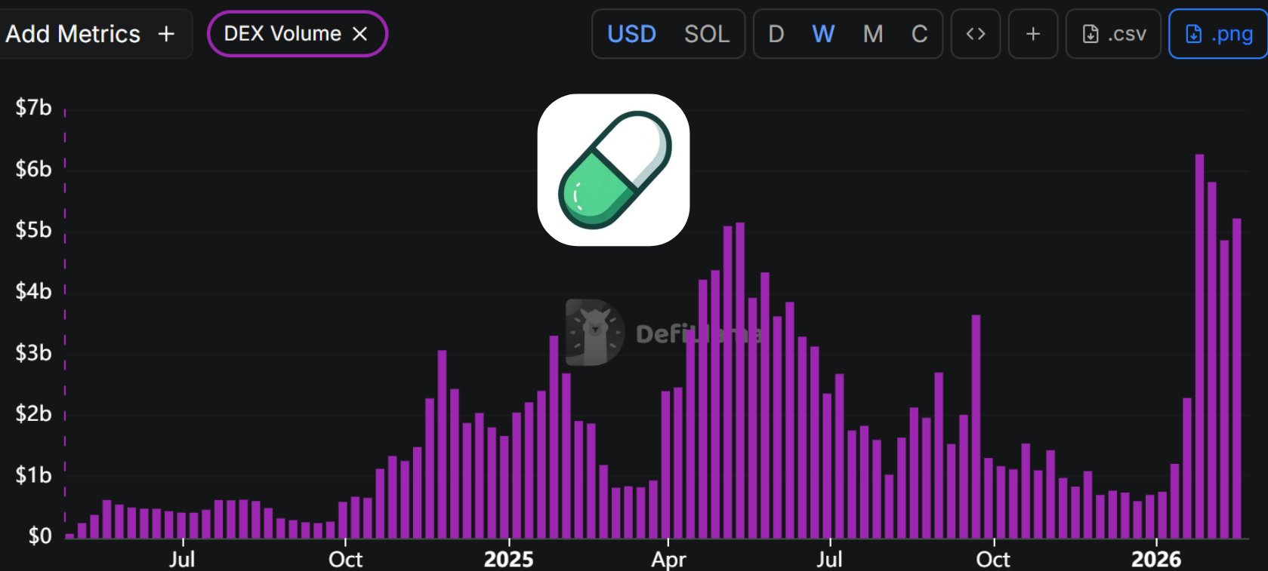Select weekly W interval

[823, 34]
